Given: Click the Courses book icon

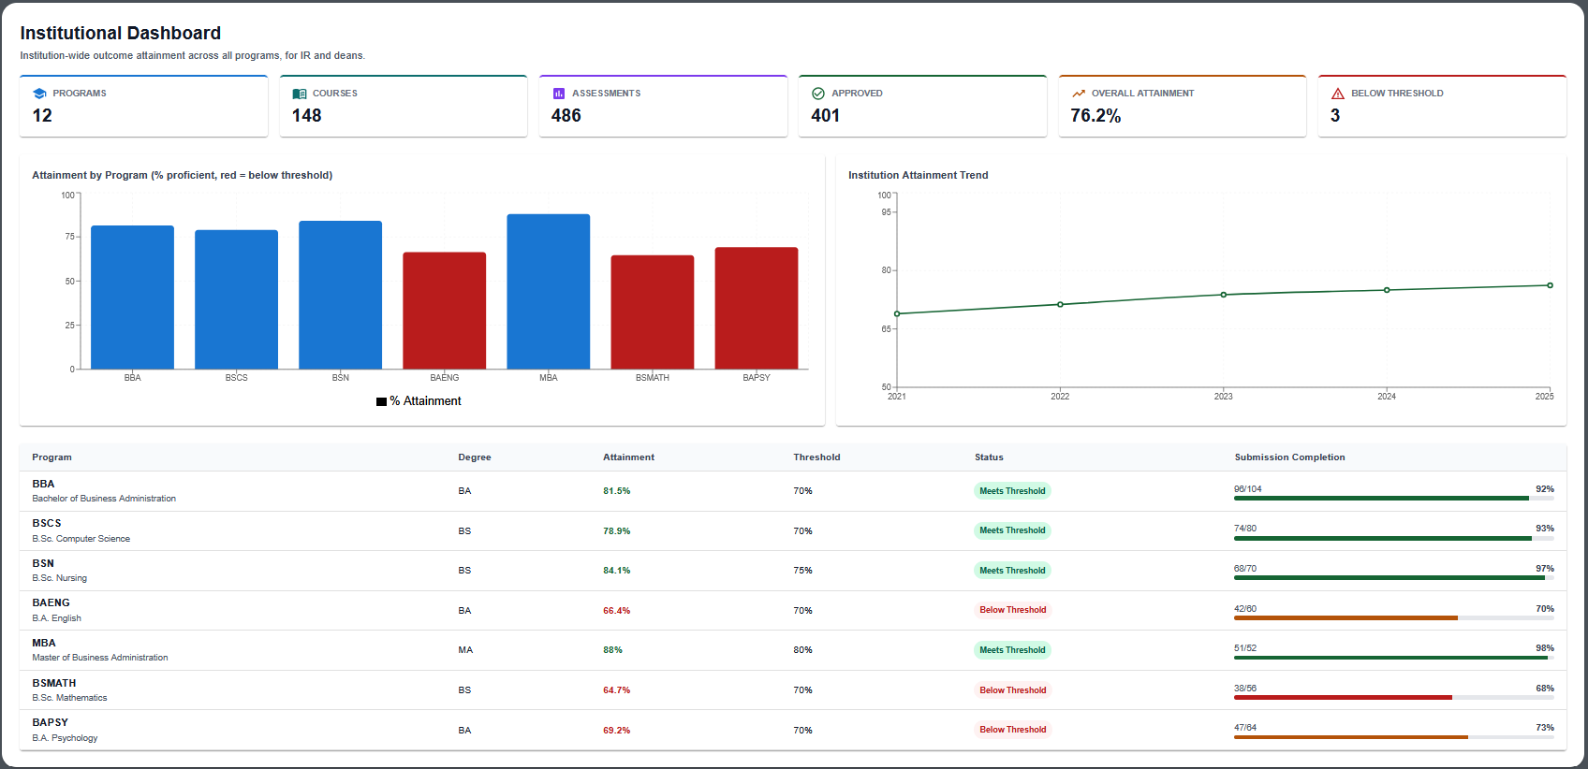Looking at the screenshot, I should click(x=300, y=94).
